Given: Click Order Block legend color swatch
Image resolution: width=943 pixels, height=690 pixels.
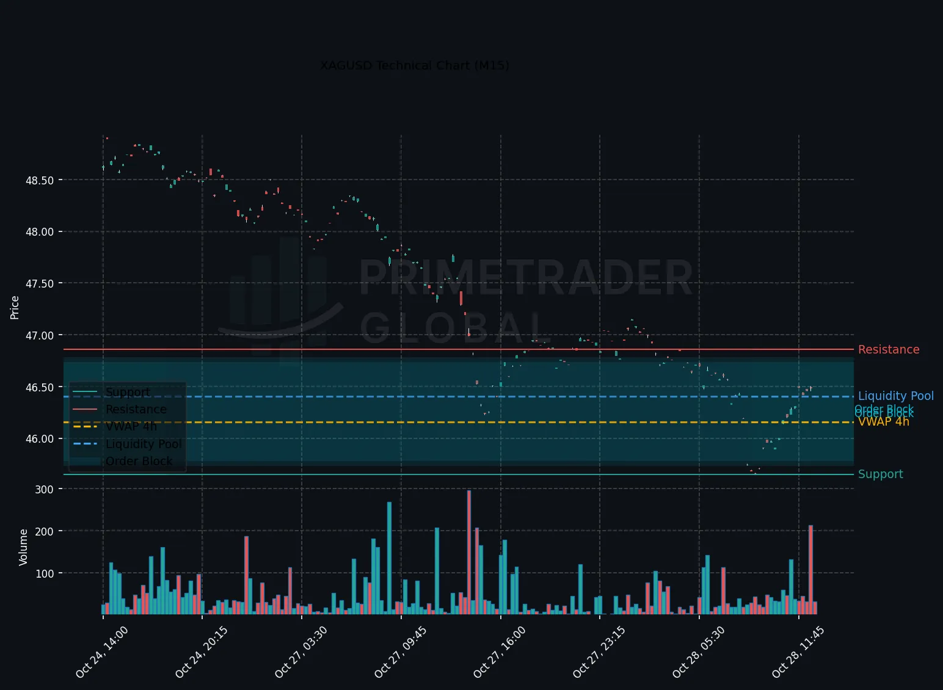Looking at the screenshot, I should pyautogui.click(x=85, y=461).
